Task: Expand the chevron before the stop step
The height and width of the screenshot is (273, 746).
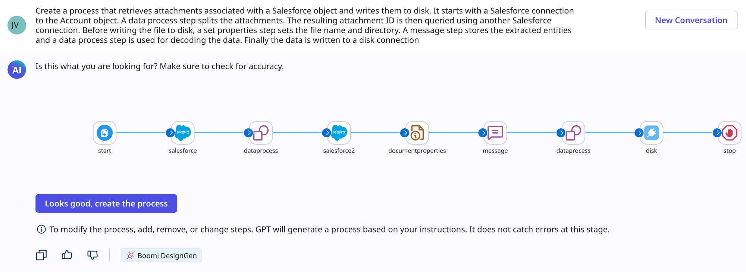Action: pyautogui.click(x=718, y=132)
